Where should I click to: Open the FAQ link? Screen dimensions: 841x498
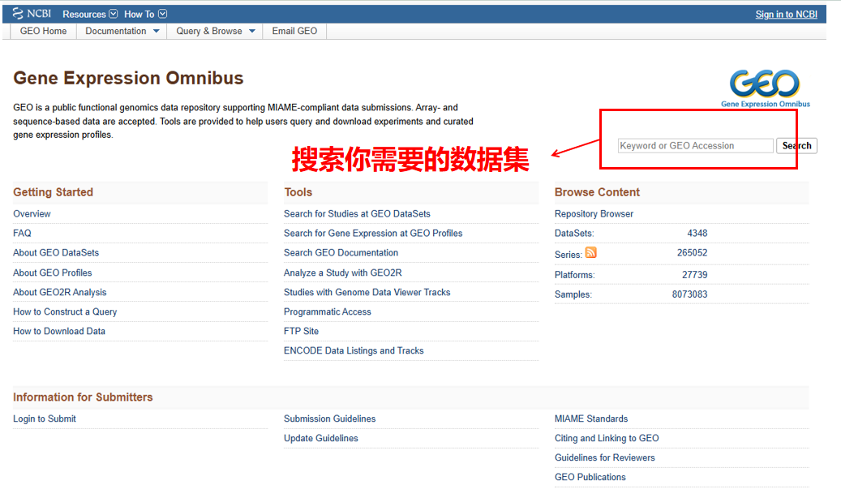[22, 233]
